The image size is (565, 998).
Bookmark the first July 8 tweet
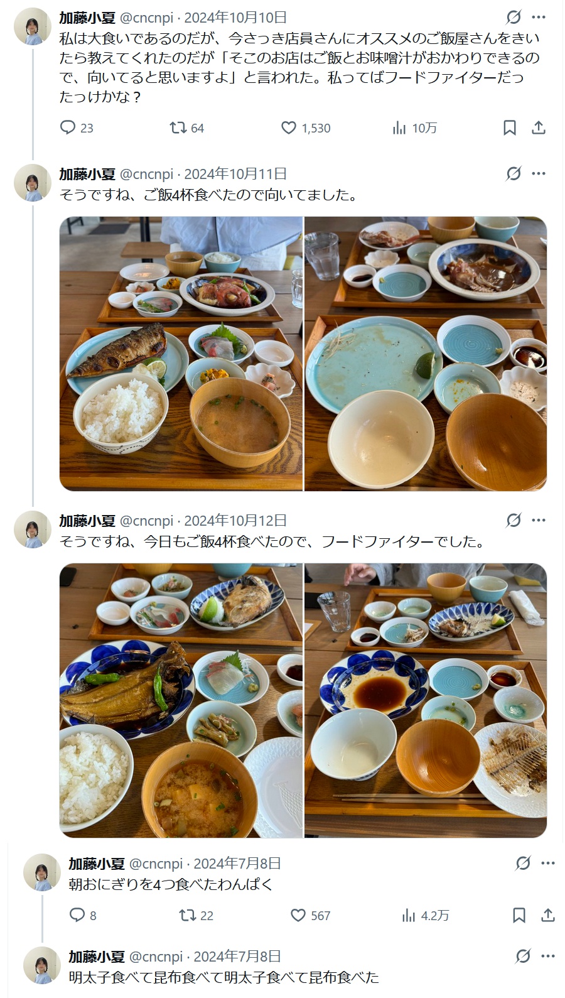click(519, 915)
